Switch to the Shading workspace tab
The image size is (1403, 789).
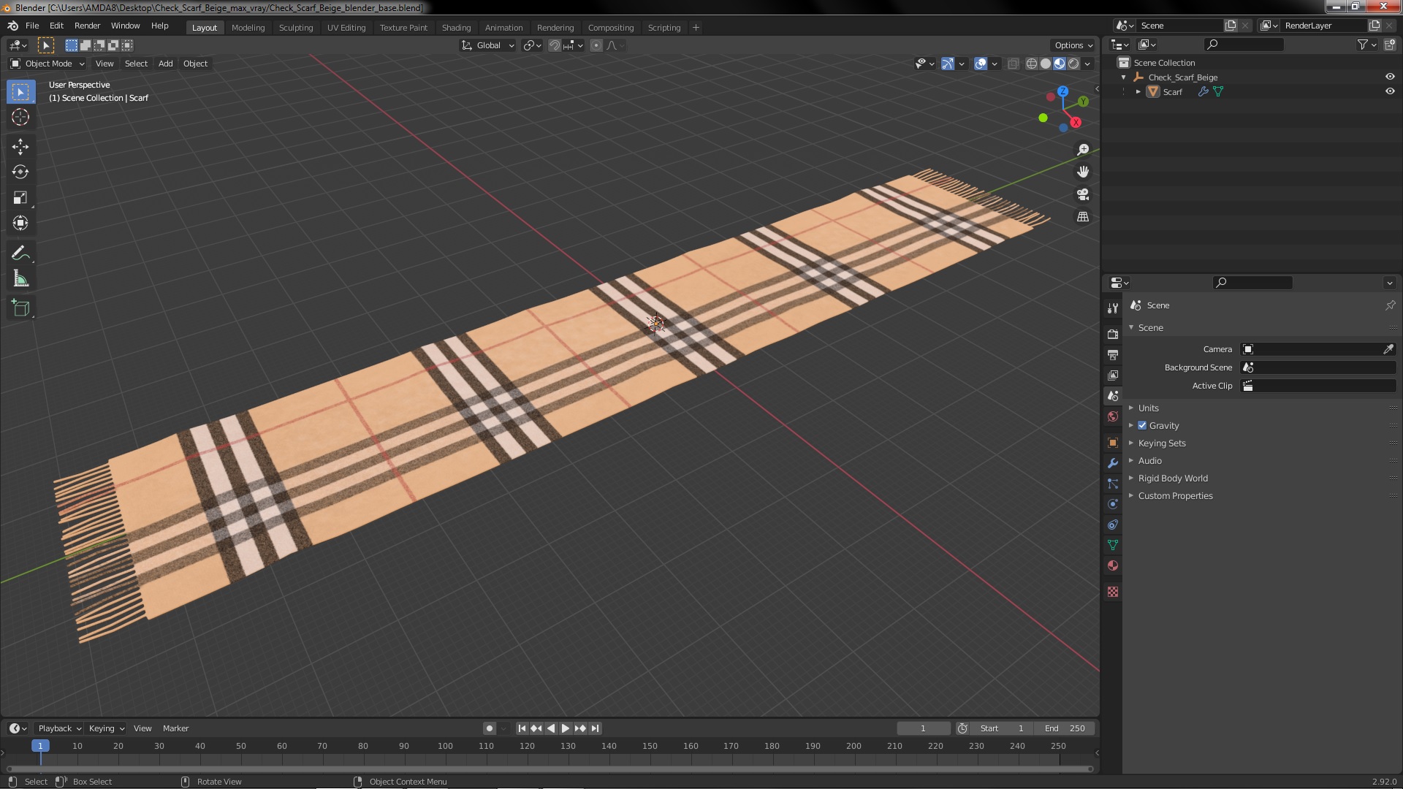tap(456, 28)
